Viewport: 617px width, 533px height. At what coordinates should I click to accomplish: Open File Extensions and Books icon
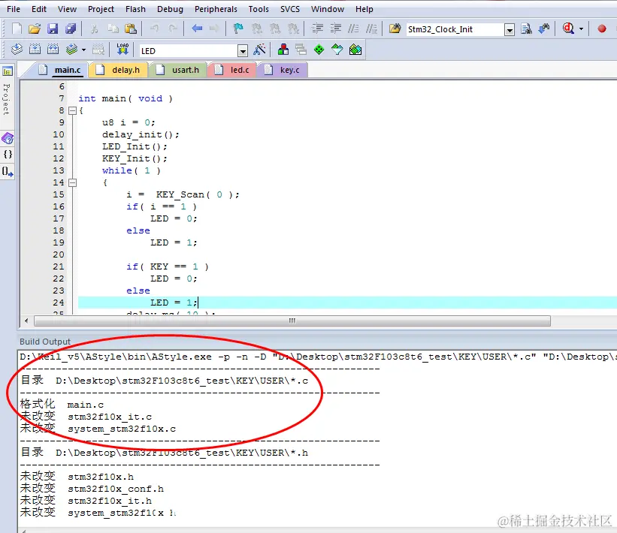click(283, 50)
